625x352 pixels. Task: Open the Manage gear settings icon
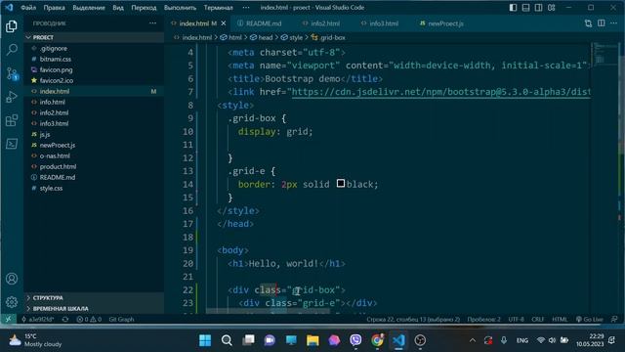(12, 302)
